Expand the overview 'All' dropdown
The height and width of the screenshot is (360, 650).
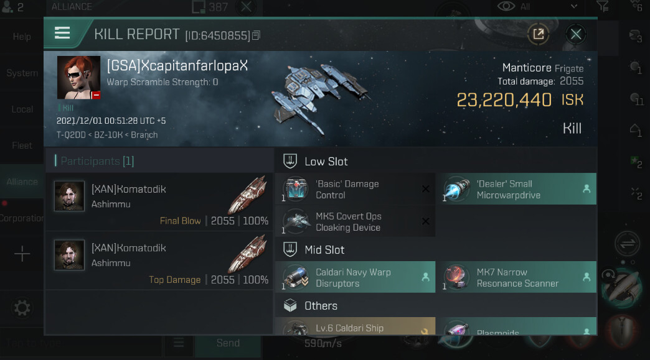(573, 7)
